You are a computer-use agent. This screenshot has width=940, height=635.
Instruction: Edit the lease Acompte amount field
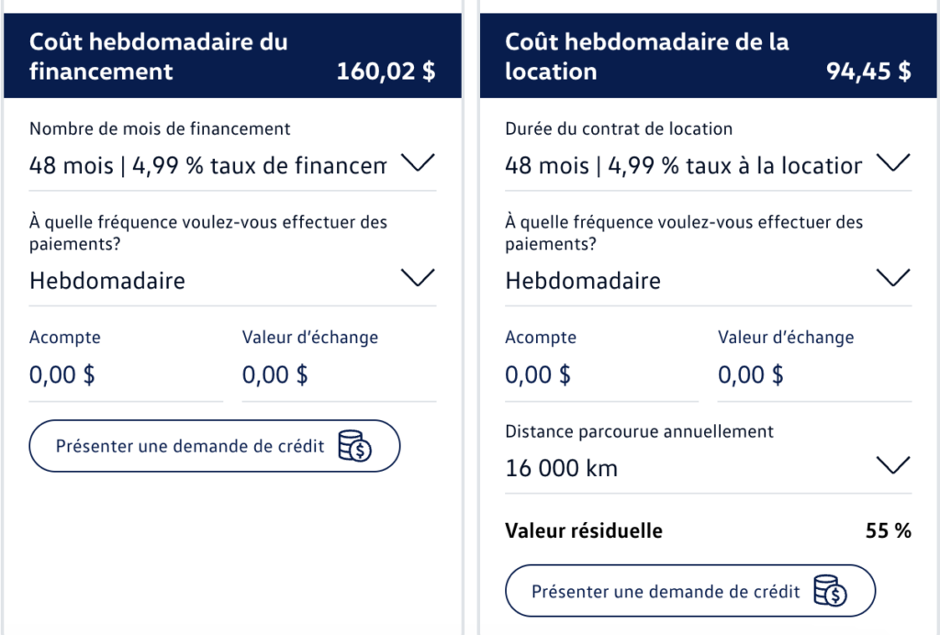click(601, 375)
